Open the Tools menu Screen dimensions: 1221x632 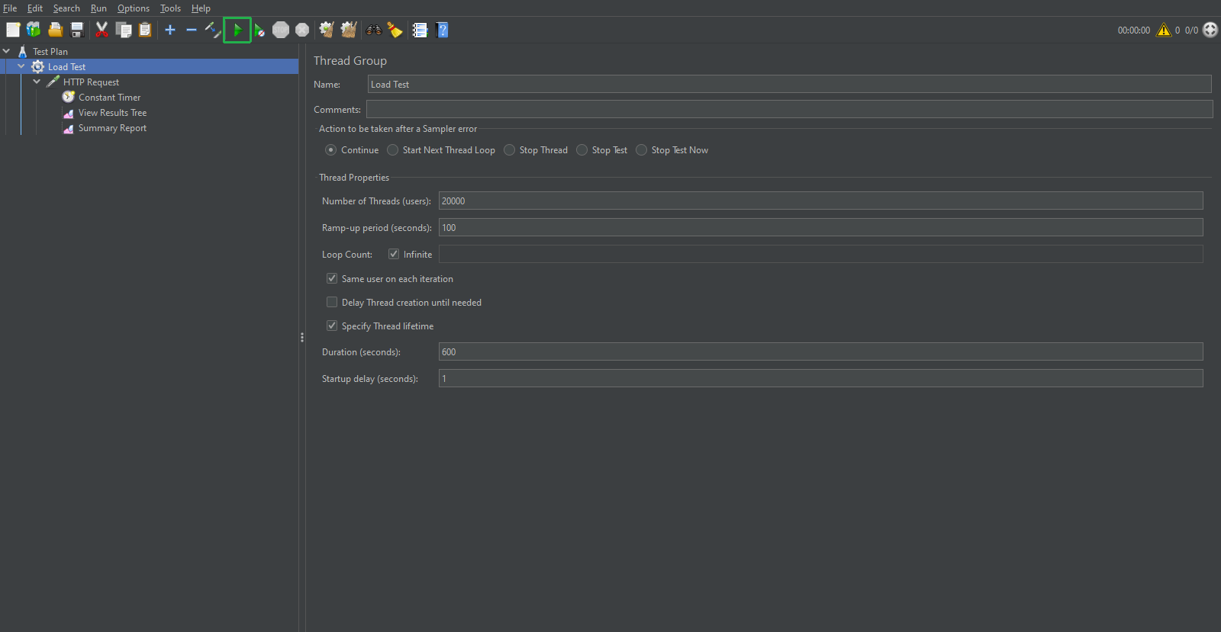[x=170, y=8]
